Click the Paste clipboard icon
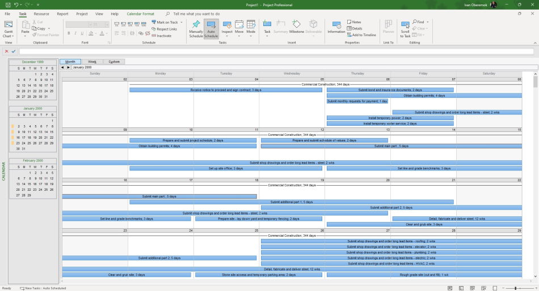This screenshot has width=539, height=291. 26,25
